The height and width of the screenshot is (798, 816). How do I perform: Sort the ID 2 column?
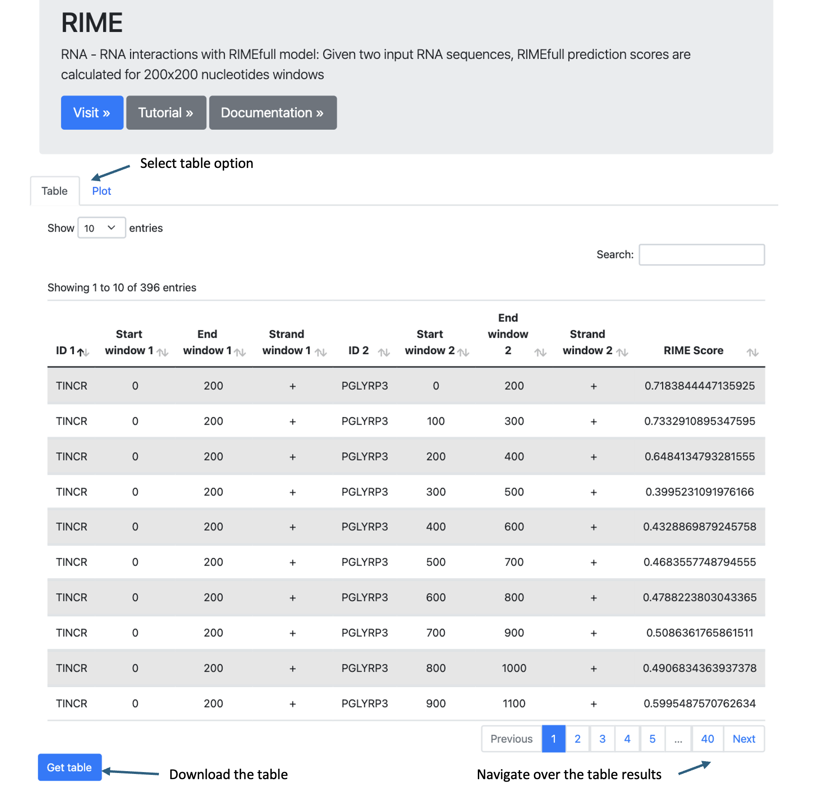(384, 352)
